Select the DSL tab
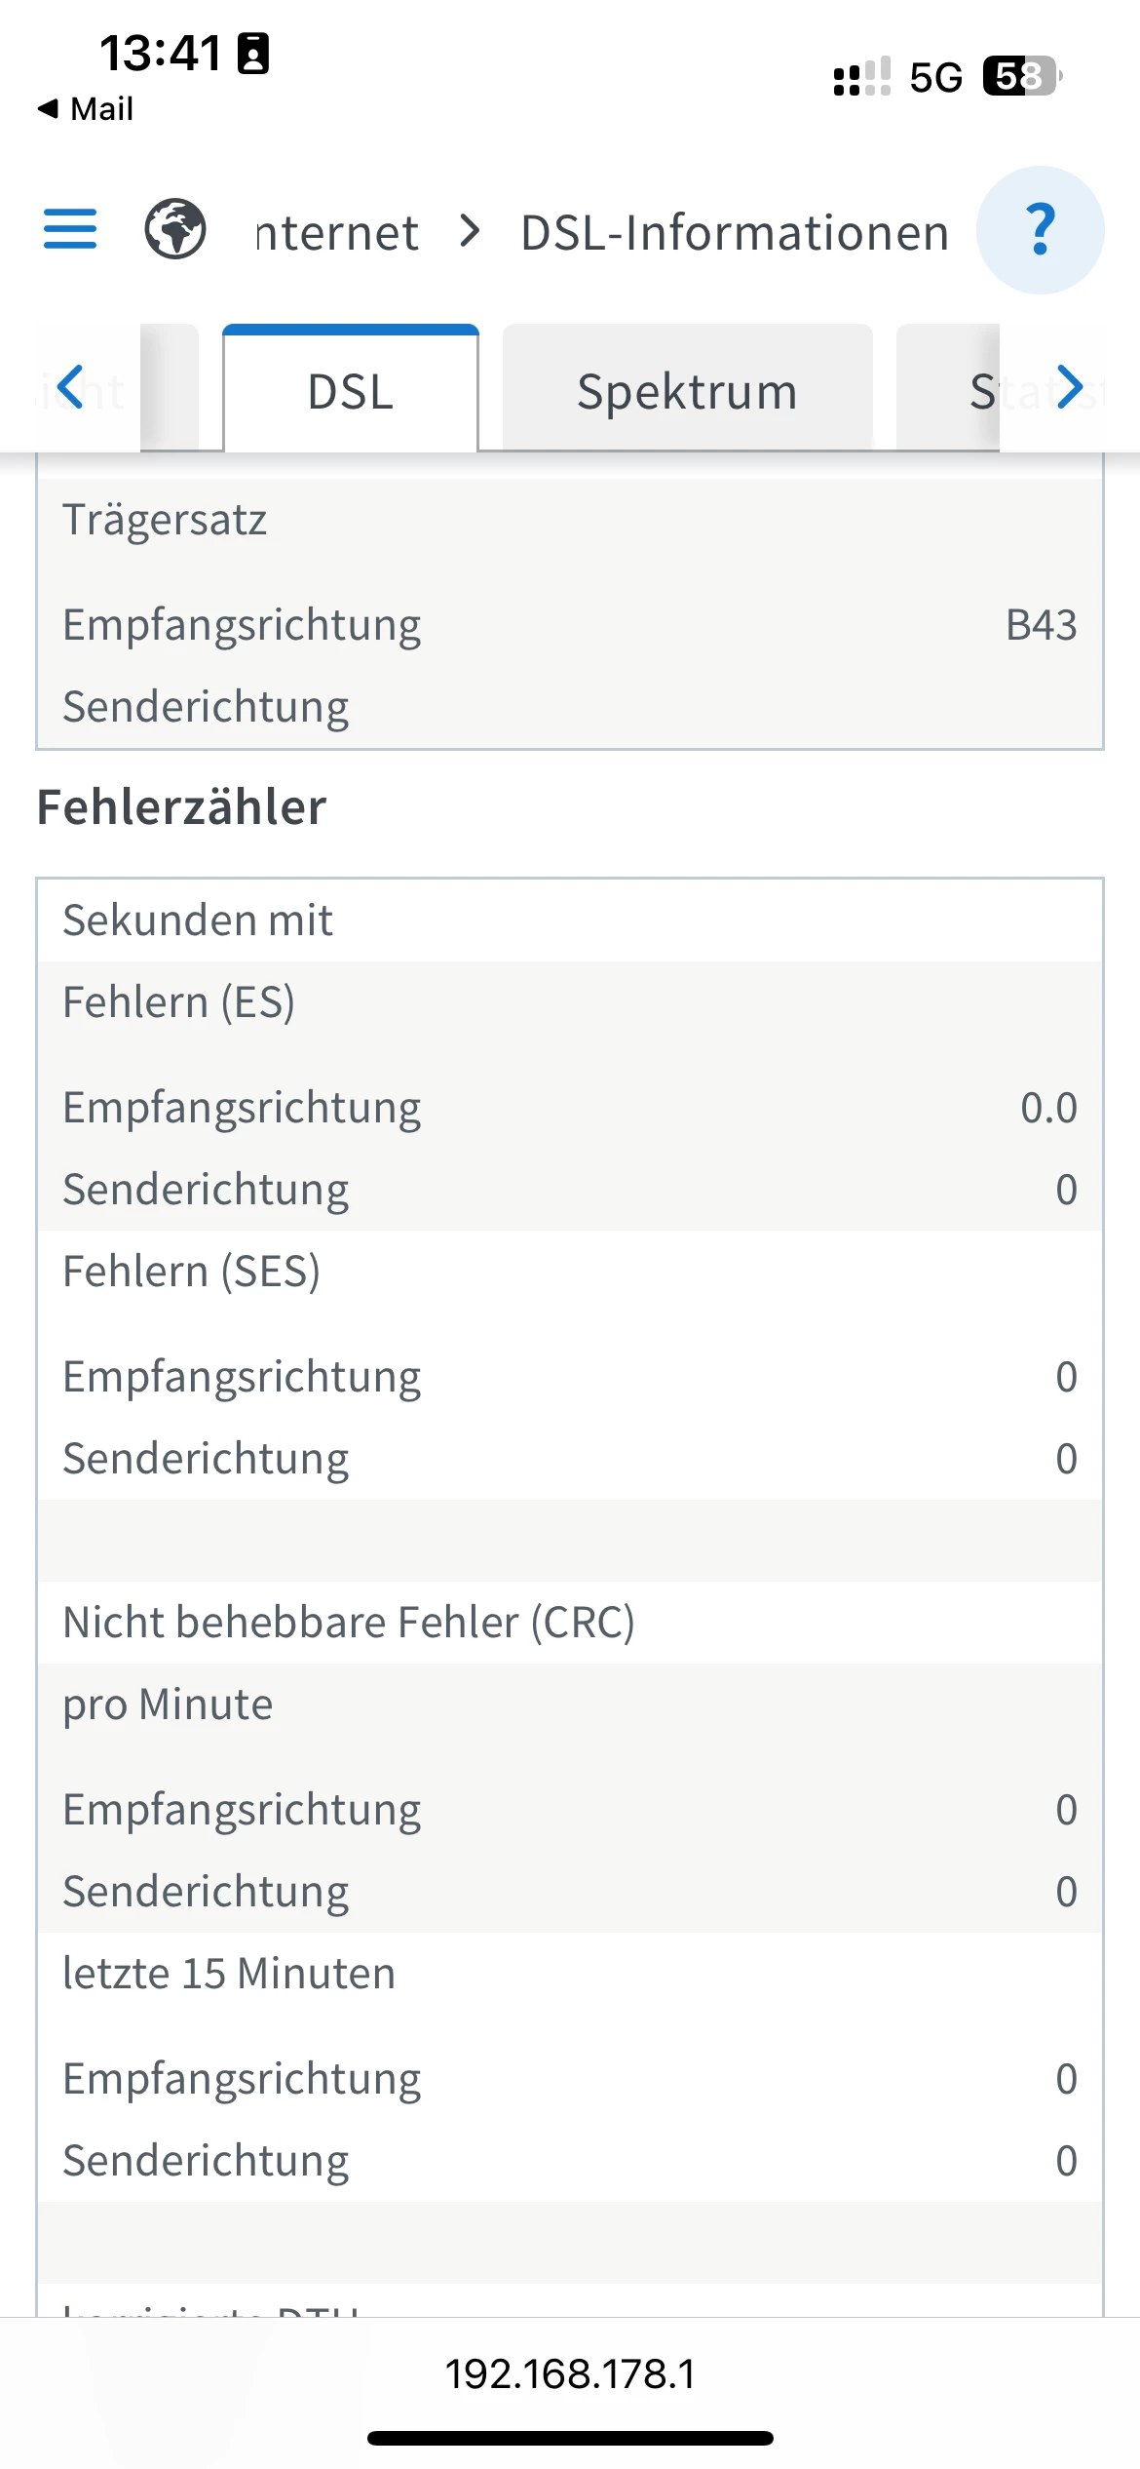 [x=351, y=392]
